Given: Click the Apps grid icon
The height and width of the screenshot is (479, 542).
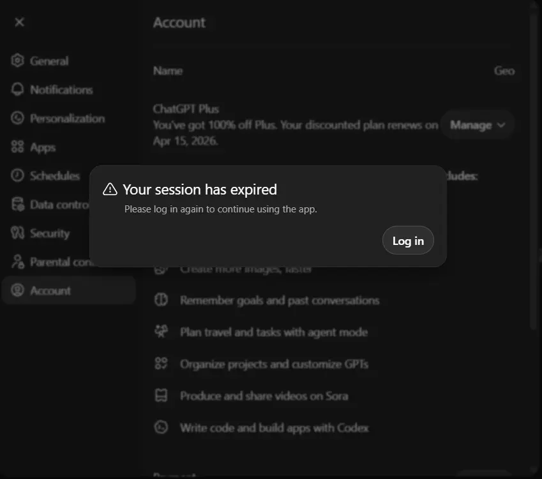Looking at the screenshot, I should pos(17,147).
